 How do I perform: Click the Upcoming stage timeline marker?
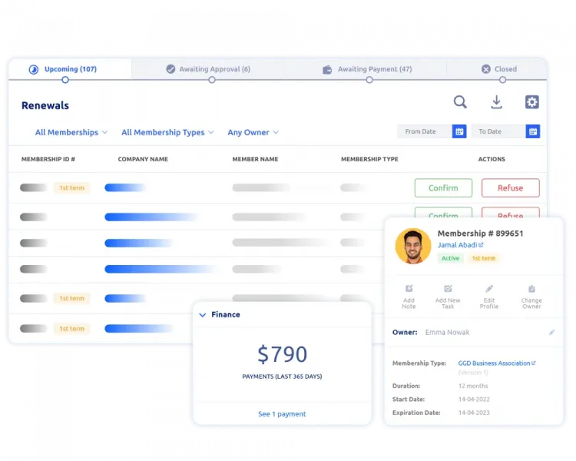pyautogui.click(x=65, y=80)
